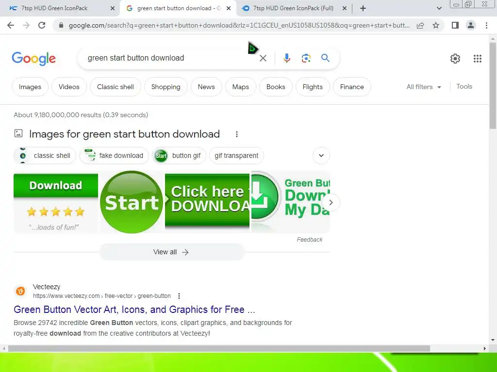Go back to the previous page
Viewport: 497px width, 372px height.
(x=11, y=25)
